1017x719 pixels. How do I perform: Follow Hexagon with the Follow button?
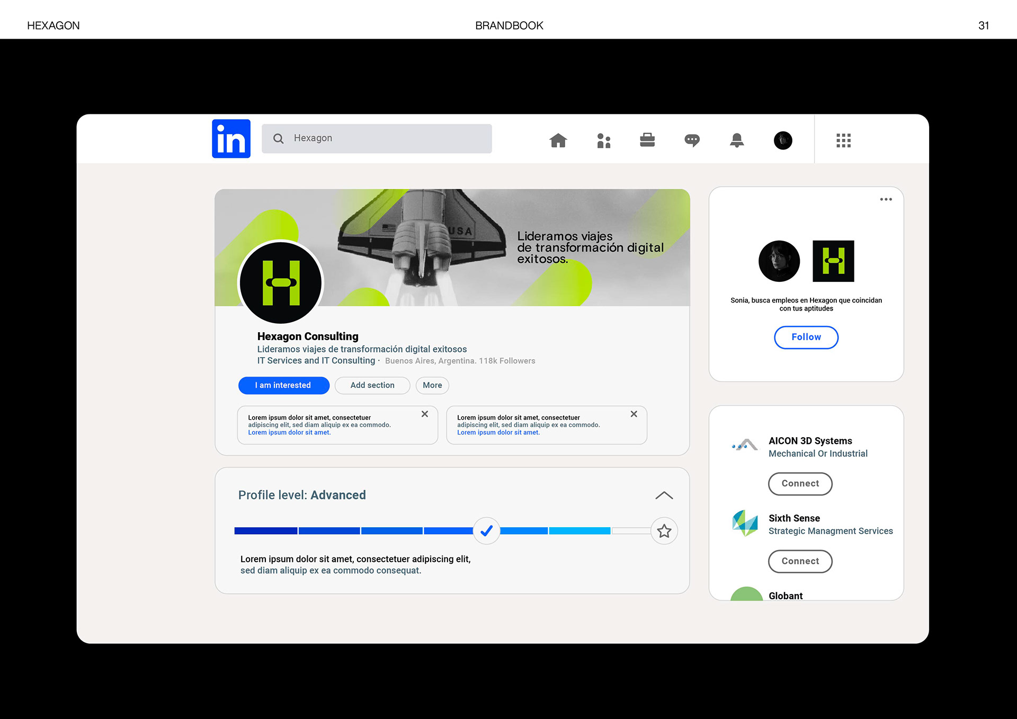[806, 338]
